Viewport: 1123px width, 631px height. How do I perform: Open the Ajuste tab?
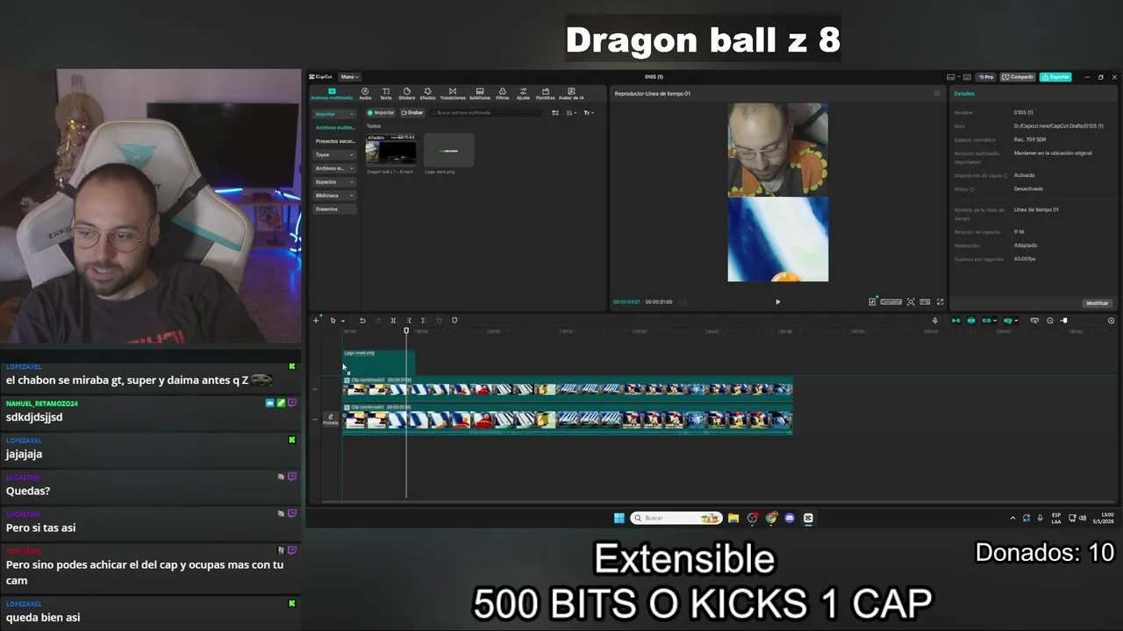(x=523, y=94)
